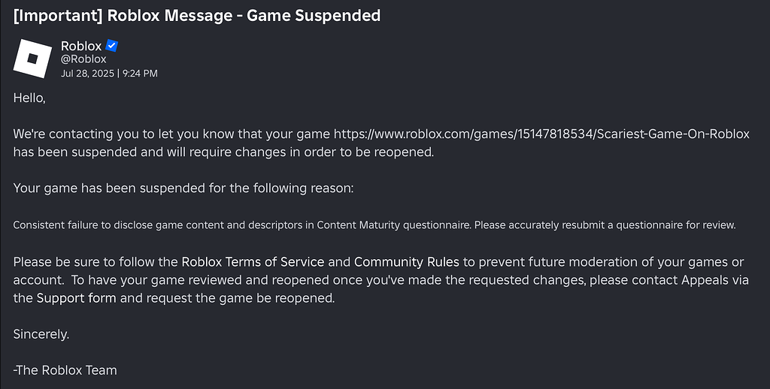Click the Sincerely closing line
Viewport: 770px width, 389px height.
(41, 334)
